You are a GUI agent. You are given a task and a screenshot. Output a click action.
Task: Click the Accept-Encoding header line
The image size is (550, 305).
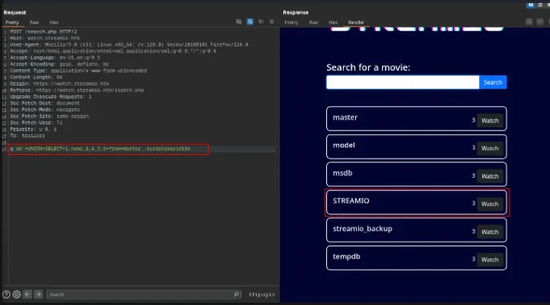click(60, 64)
